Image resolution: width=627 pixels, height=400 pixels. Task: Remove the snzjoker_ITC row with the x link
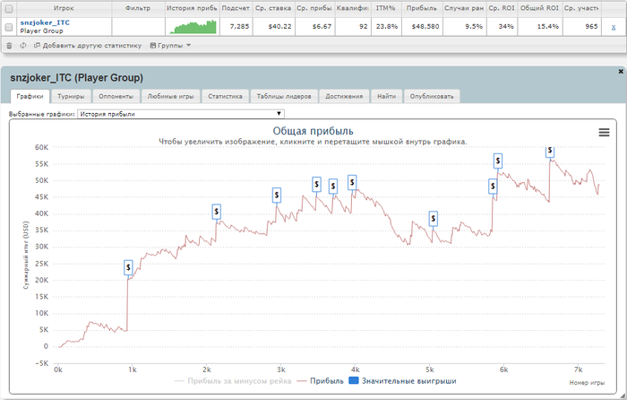tap(614, 27)
